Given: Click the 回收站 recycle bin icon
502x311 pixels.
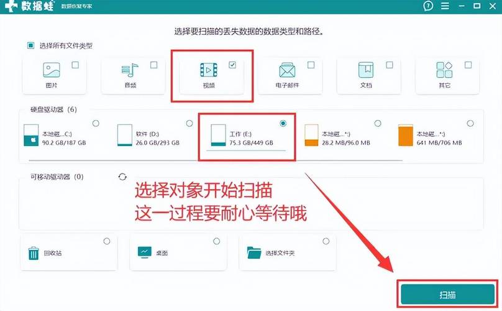Looking at the screenshot, I should (x=34, y=253).
